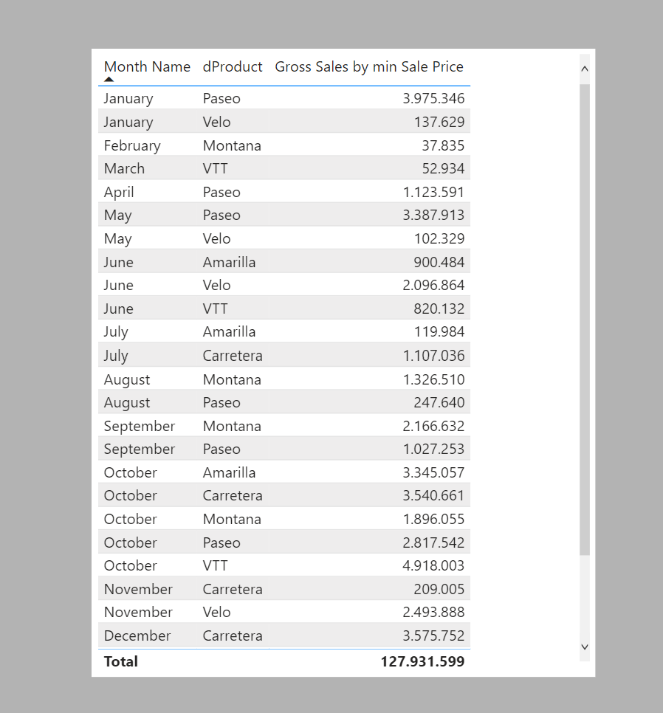663x713 pixels.
Task: Select the total value 127.931.599
Action: (422, 661)
